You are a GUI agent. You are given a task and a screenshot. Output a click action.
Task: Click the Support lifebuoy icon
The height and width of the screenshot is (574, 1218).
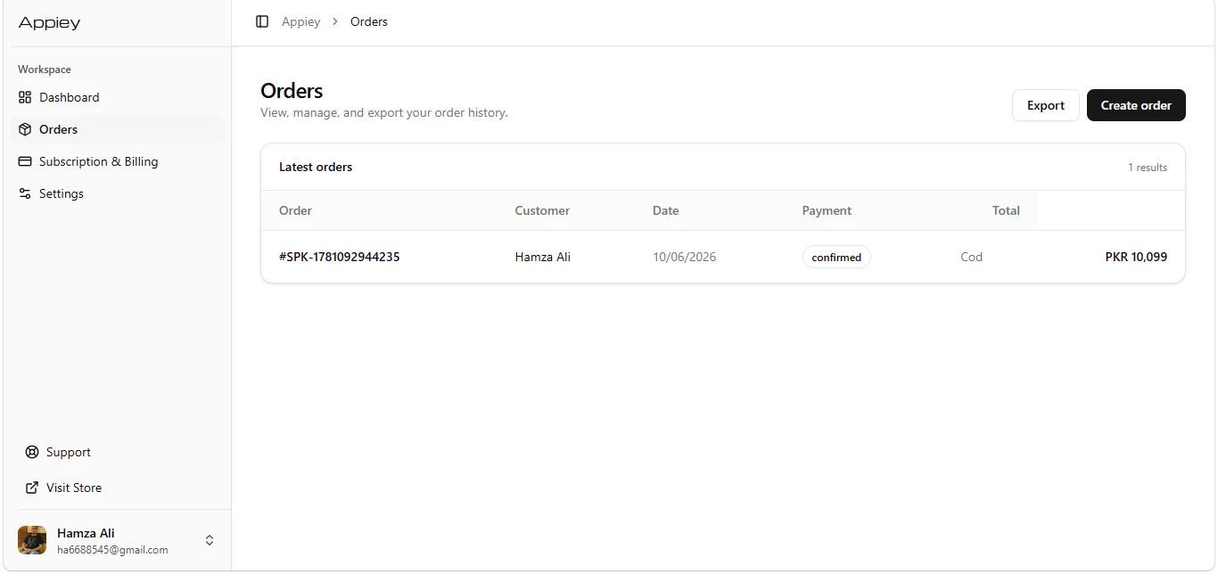click(32, 452)
